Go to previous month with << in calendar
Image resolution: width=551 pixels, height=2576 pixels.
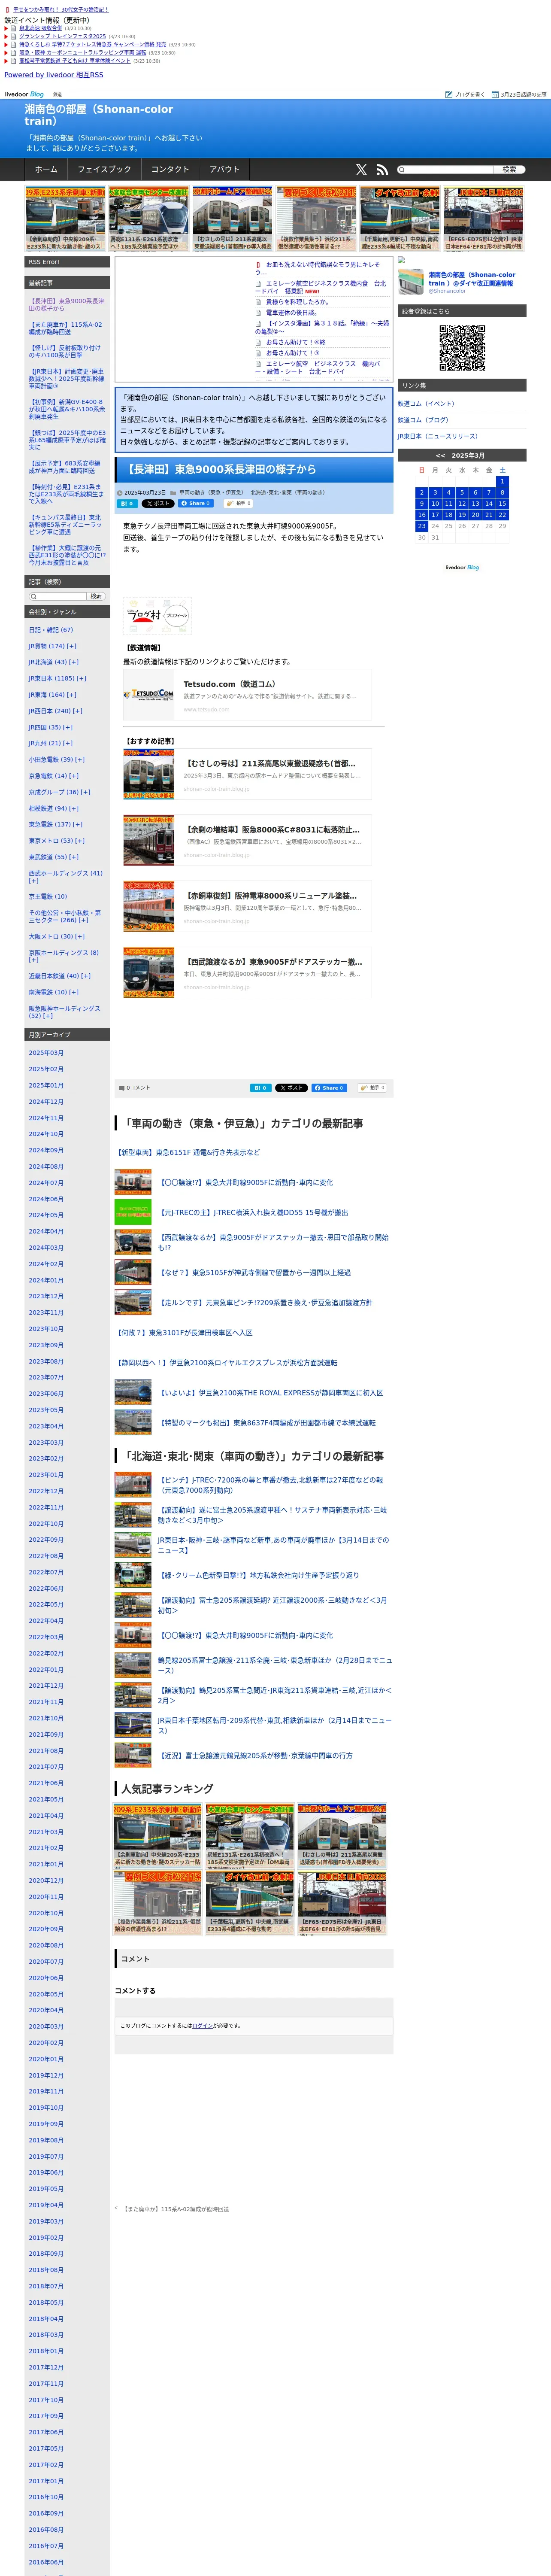[440, 455]
